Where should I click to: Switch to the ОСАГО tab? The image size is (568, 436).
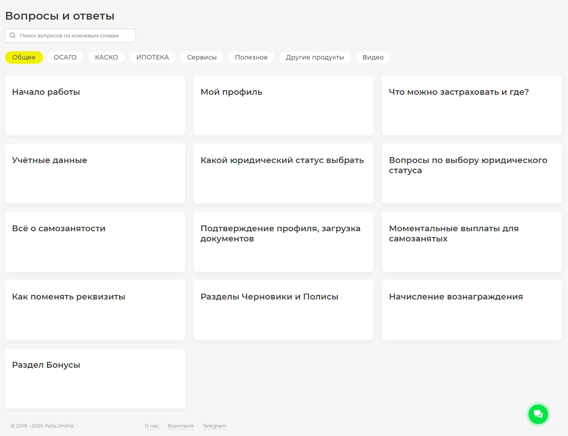click(x=65, y=57)
